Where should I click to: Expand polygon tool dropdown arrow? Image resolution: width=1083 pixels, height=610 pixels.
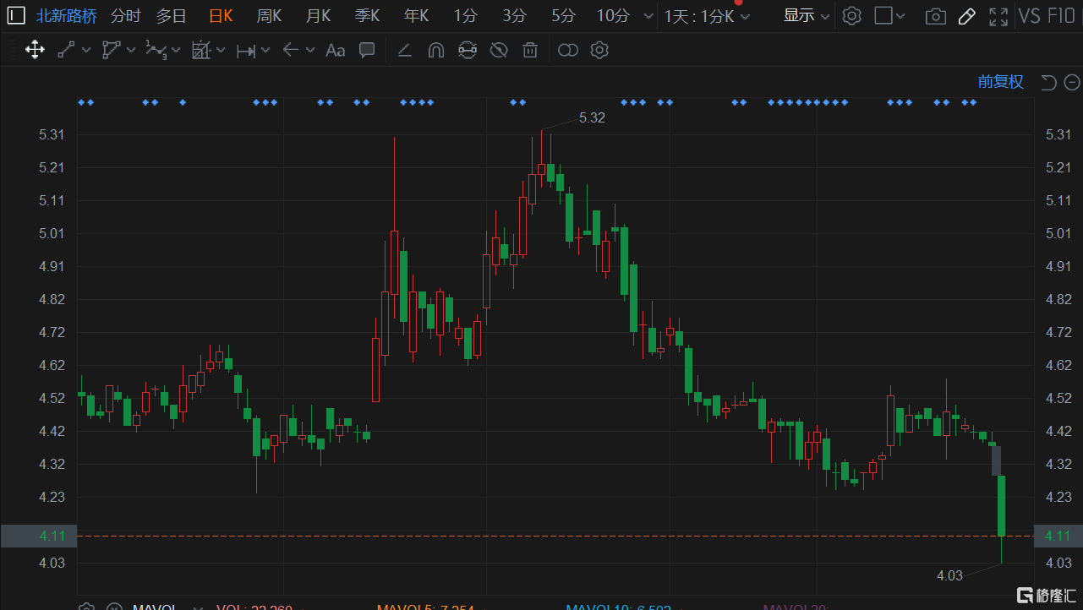(131, 51)
